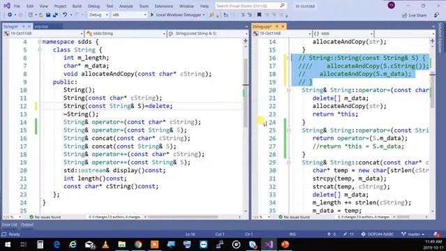Click the Open File toolbar icon
The image size is (446, 251).
41,15
